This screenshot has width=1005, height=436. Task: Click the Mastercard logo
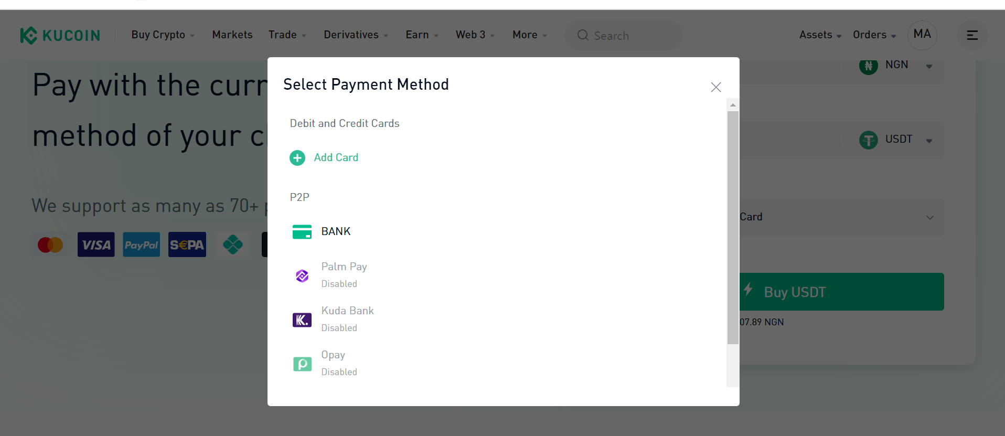tap(50, 244)
